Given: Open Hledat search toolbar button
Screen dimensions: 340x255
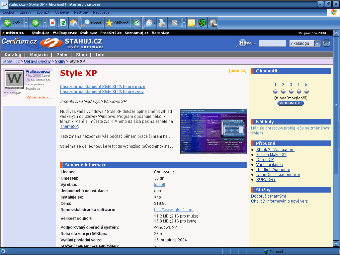Looking at the screenshot, I should click(x=92, y=23).
